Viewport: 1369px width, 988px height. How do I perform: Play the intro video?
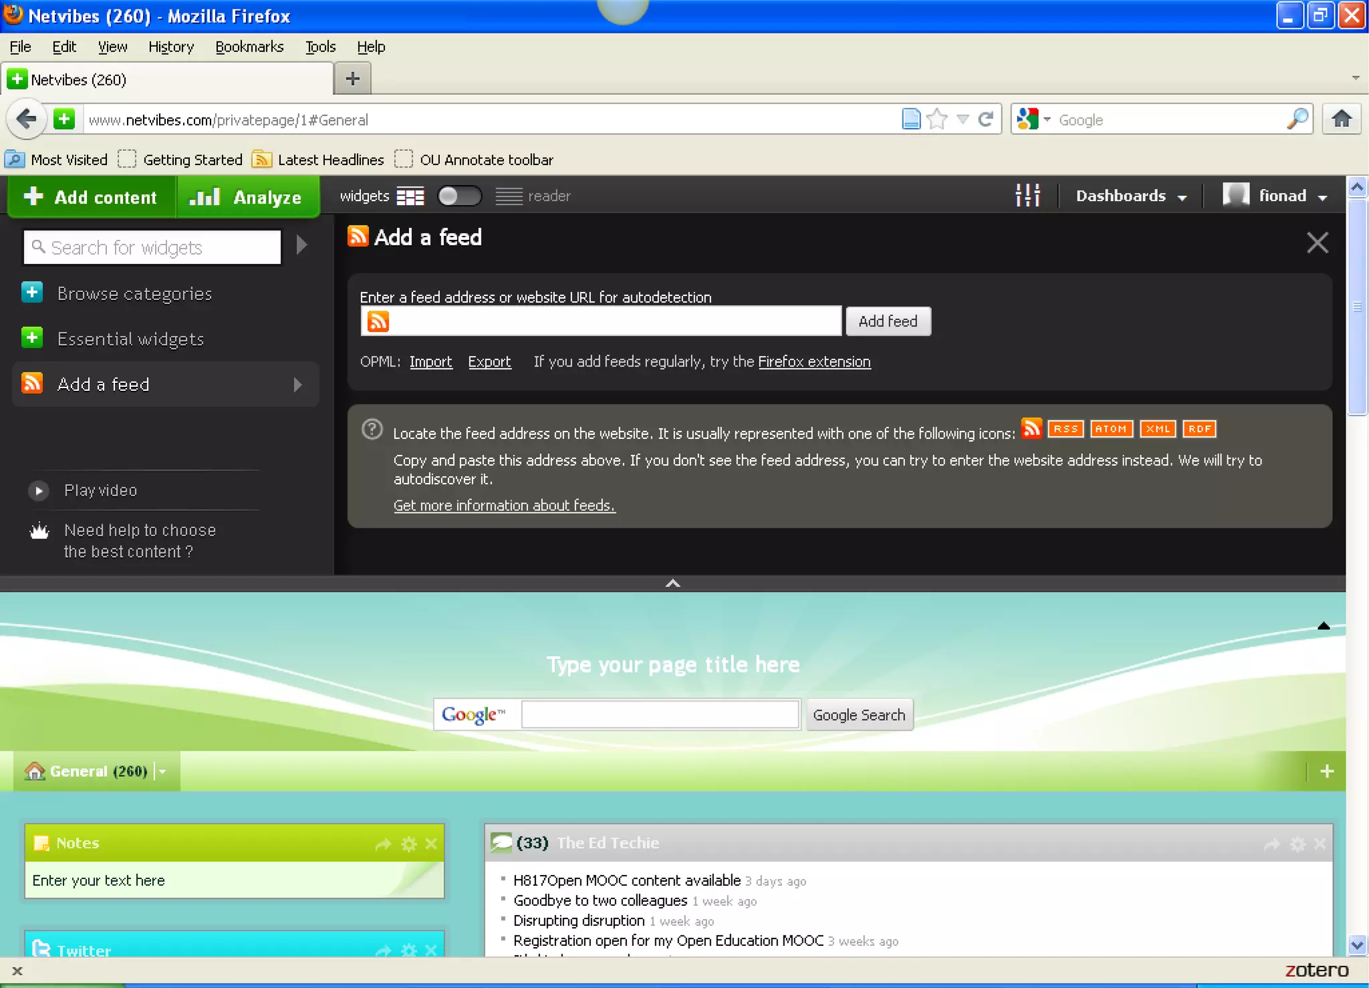coord(39,491)
